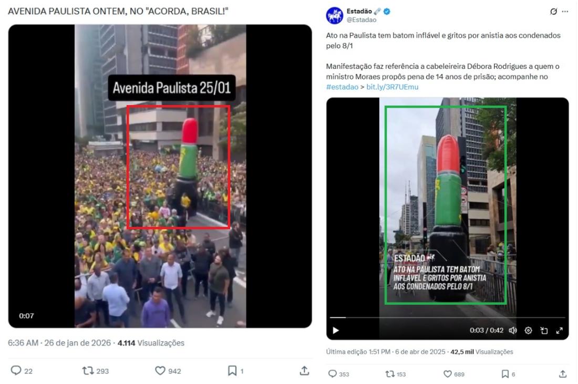Share the Estadão post

coord(563,373)
